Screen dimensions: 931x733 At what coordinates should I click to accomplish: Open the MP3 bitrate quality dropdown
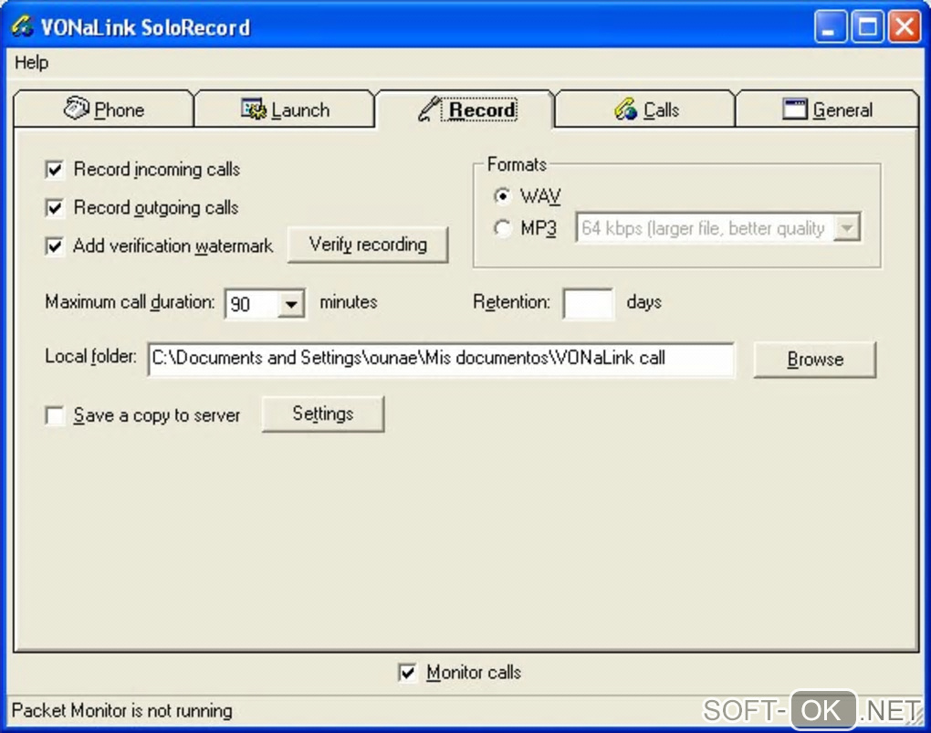click(847, 228)
